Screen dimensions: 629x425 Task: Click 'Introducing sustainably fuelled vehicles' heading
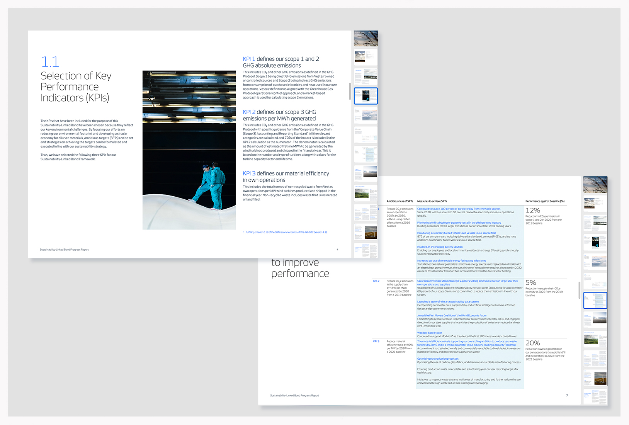[457, 233]
